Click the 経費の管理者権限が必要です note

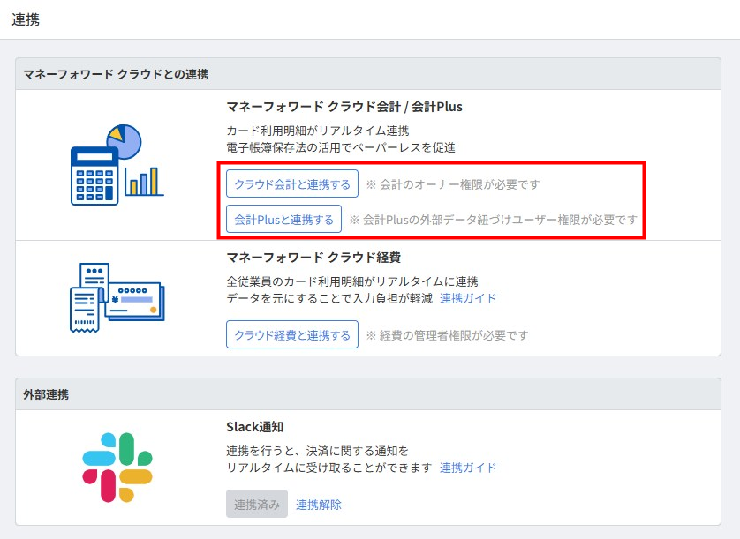coord(447,335)
